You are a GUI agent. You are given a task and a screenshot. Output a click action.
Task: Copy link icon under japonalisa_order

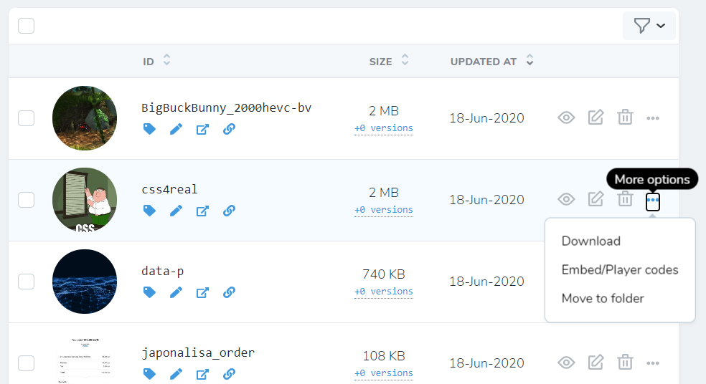(x=229, y=374)
